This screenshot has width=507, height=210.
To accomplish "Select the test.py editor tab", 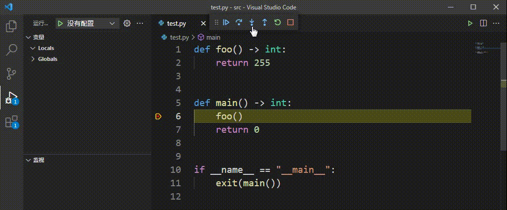I will [x=177, y=23].
